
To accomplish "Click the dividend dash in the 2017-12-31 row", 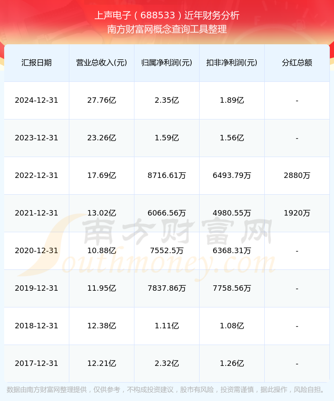I will 297,364.
